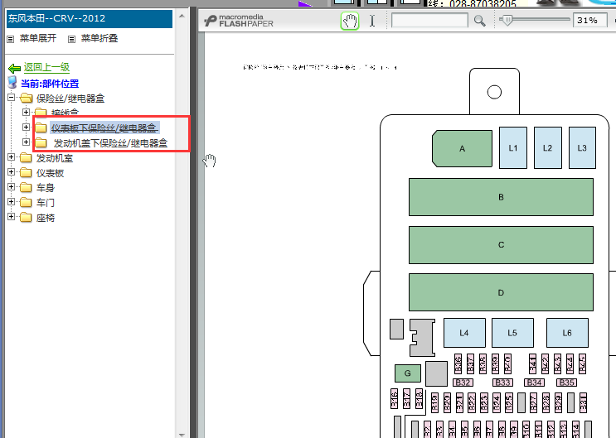This screenshot has width=616, height=438.
Task: Select the 车身 tree label
Action: (45, 188)
